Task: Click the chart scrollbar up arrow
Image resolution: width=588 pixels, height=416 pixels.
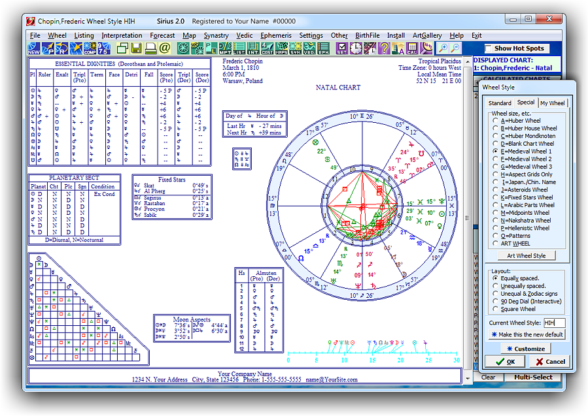Action: 467,61
